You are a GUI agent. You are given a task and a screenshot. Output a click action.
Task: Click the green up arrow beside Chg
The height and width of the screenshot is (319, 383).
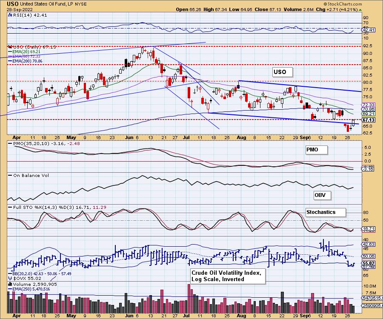(360, 10)
